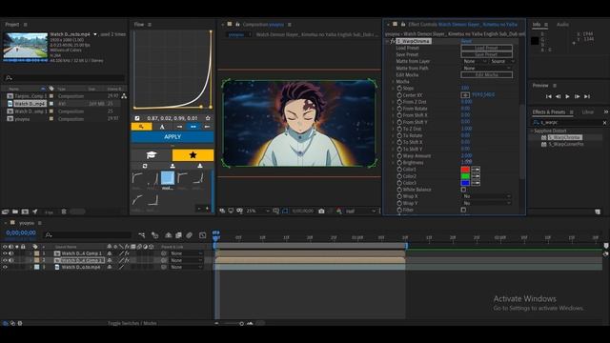Step to previous frame in Preview panel
Viewport: 610px width, 343px height.
point(559,96)
